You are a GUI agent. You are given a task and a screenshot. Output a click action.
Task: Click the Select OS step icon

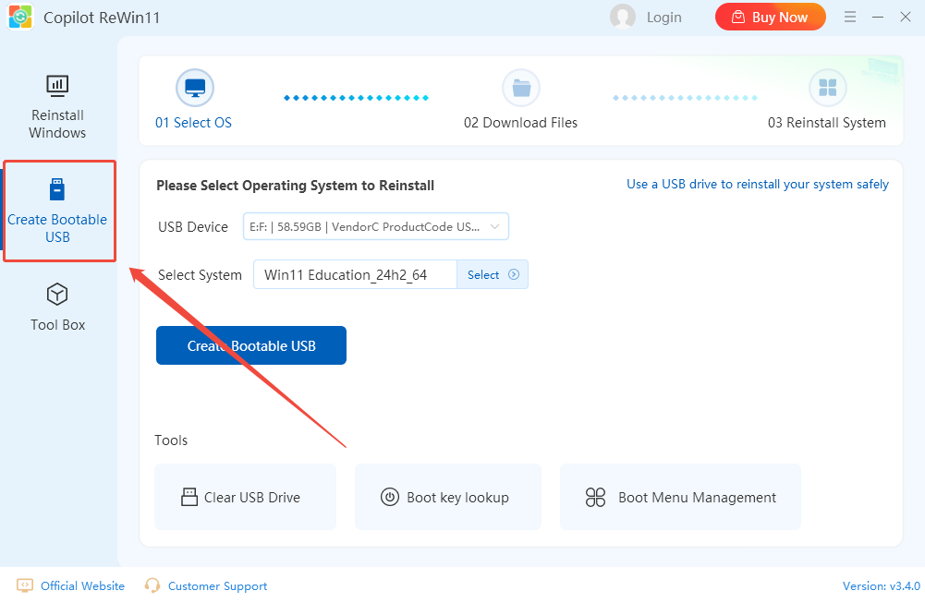point(194,89)
